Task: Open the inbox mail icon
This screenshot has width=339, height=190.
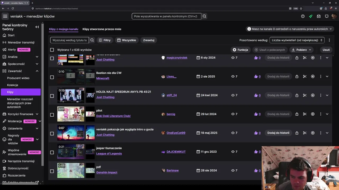Action: click(x=319, y=16)
